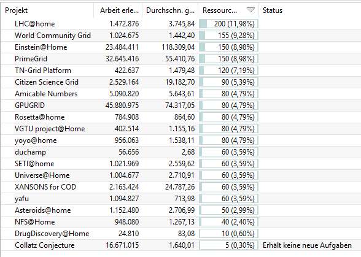
Task: Select the XANSONS for COD row
Action: tap(181, 187)
